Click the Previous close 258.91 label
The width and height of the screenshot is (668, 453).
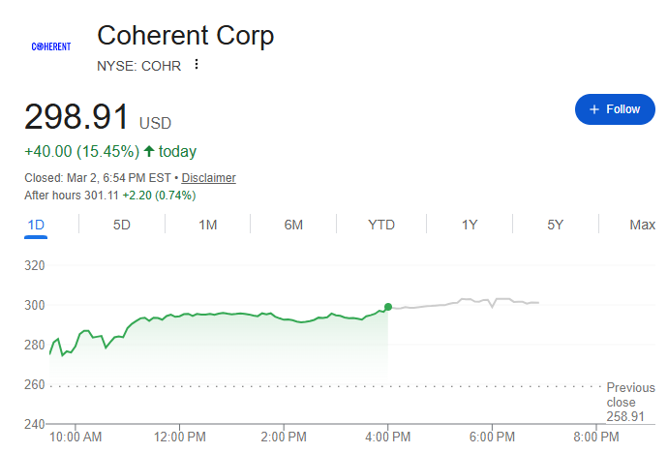[629, 402]
